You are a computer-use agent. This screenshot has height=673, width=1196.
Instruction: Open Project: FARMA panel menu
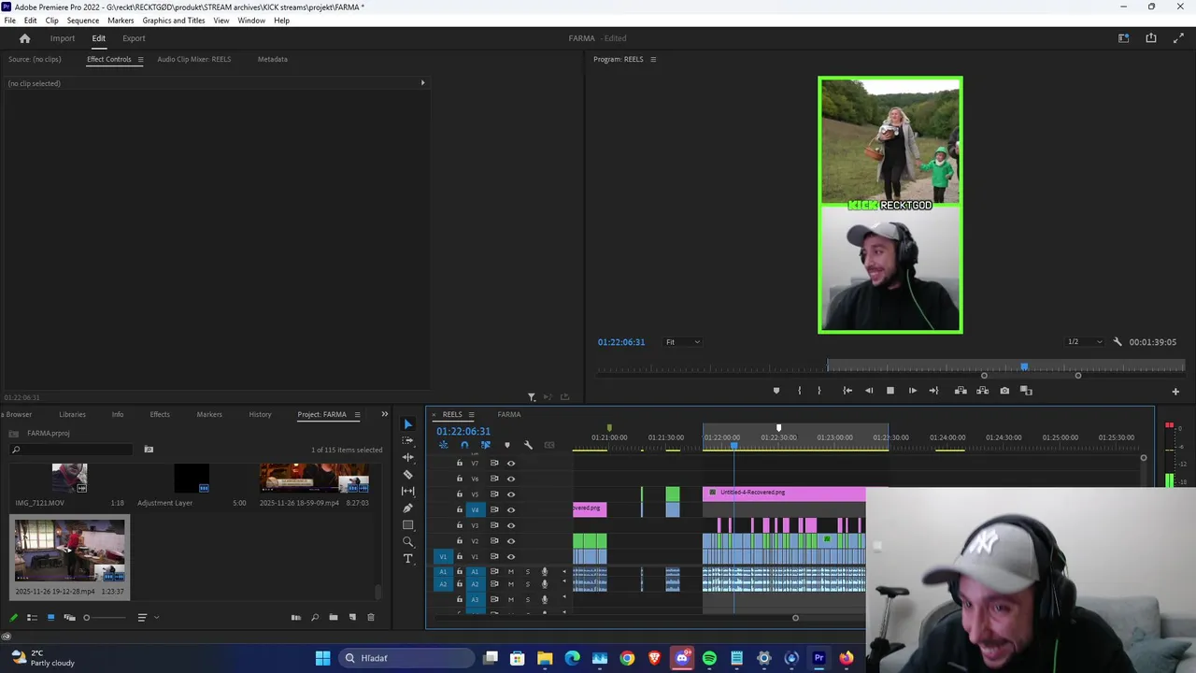click(357, 414)
